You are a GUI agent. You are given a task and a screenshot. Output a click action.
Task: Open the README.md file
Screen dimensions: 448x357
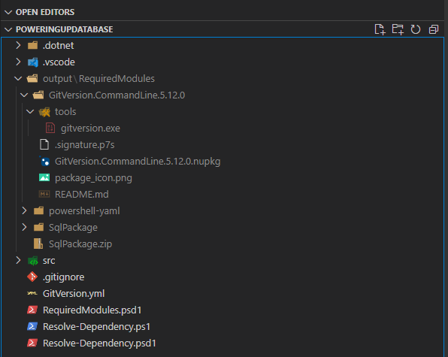pyautogui.click(x=82, y=194)
